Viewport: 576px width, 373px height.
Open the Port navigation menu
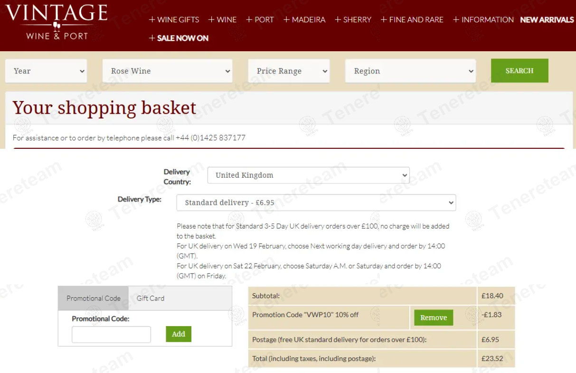click(260, 19)
